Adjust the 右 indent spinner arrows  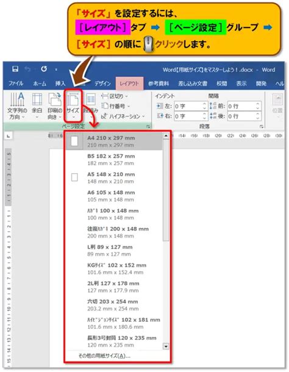click(204, 116)
